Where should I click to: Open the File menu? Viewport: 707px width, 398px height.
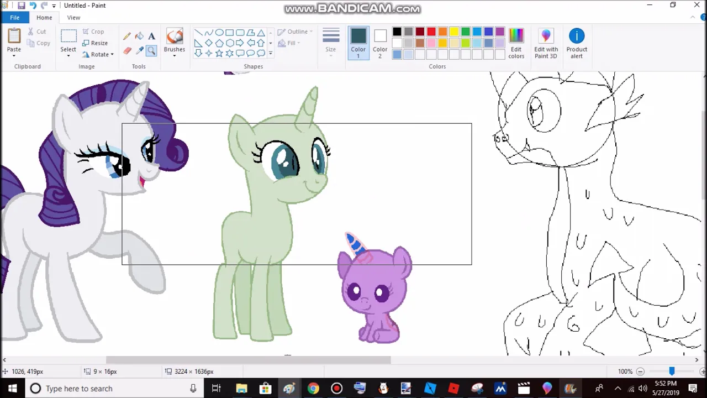(15, 18)
